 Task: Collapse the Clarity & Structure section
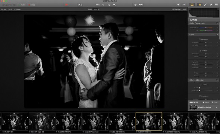(189, 80)
